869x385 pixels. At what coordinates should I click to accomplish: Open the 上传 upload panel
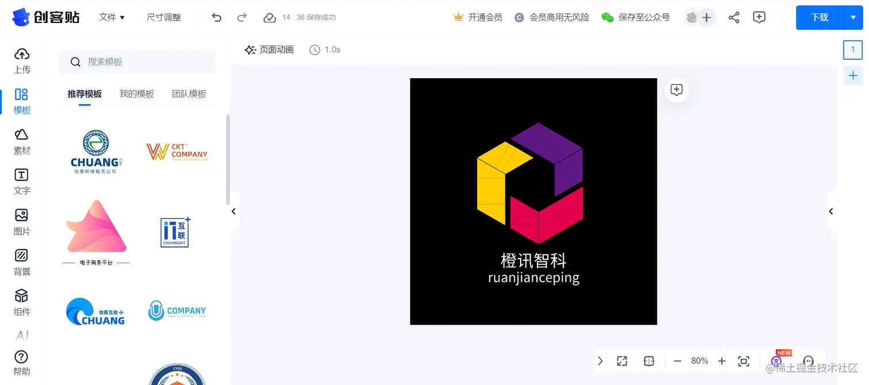22,60
